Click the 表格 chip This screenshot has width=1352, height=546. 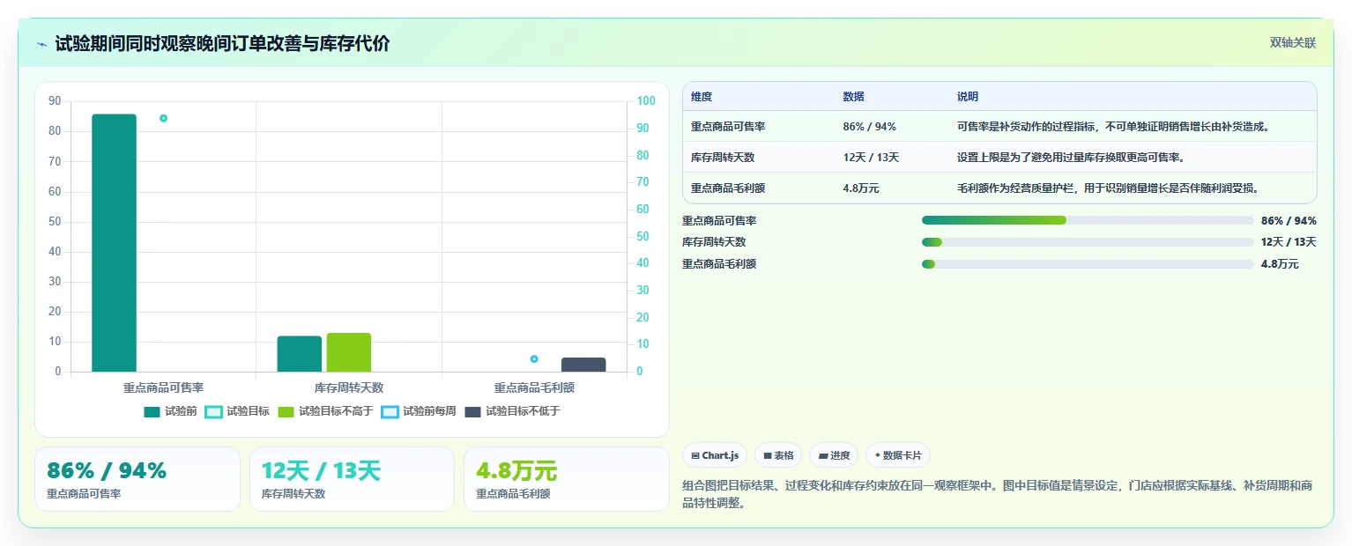[x=778, y=455]
